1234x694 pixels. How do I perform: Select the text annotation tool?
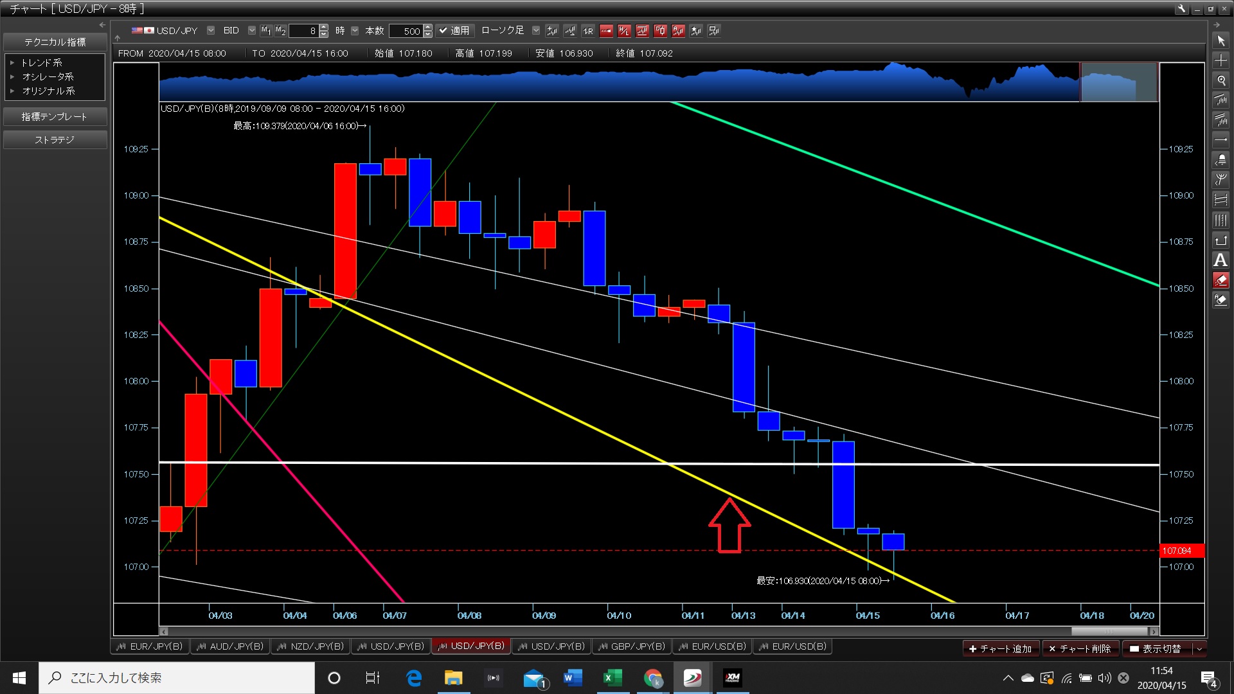click(x=1221, y=260)
